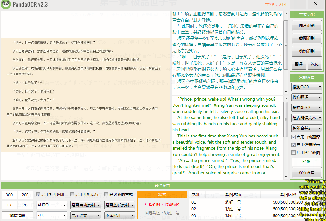Image resolution: width=326 pixels, height=221 pixels.
Task: Click the 截图区域 column header
Action: 288,195
